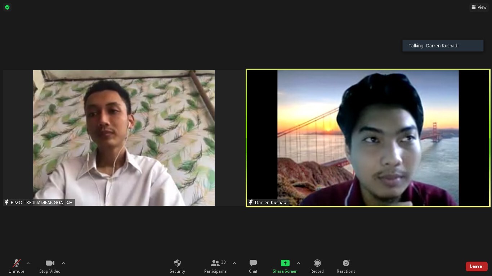
Task: Click pin icon on Darren Kusnadi label
Action: pos(251,202)
